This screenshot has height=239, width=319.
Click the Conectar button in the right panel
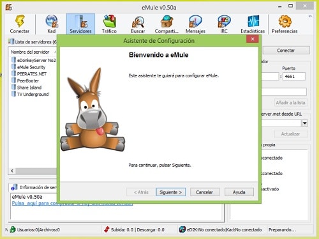click(x=286, y=50)
